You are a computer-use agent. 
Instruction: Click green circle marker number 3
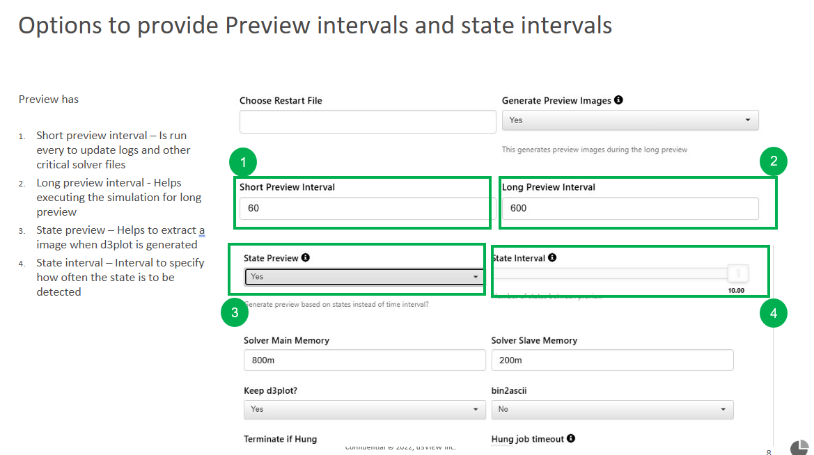click(x=235, y=312)
